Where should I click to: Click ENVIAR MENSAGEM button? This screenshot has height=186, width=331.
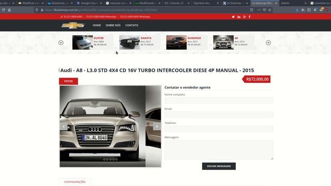(x=219, y=166)
